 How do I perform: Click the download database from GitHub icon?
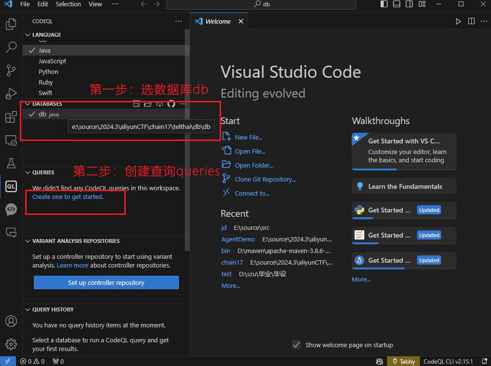pyautogui.click(x=171, y=104)
